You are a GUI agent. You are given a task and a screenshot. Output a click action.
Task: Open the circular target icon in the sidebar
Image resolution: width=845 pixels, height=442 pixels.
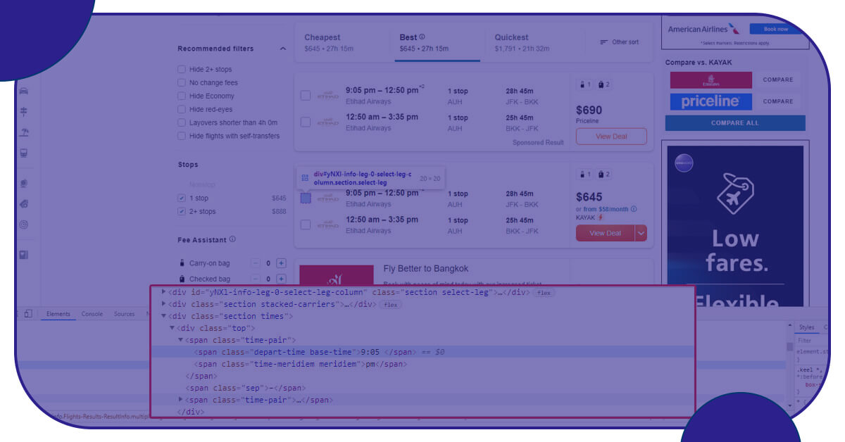pos(23,225)
